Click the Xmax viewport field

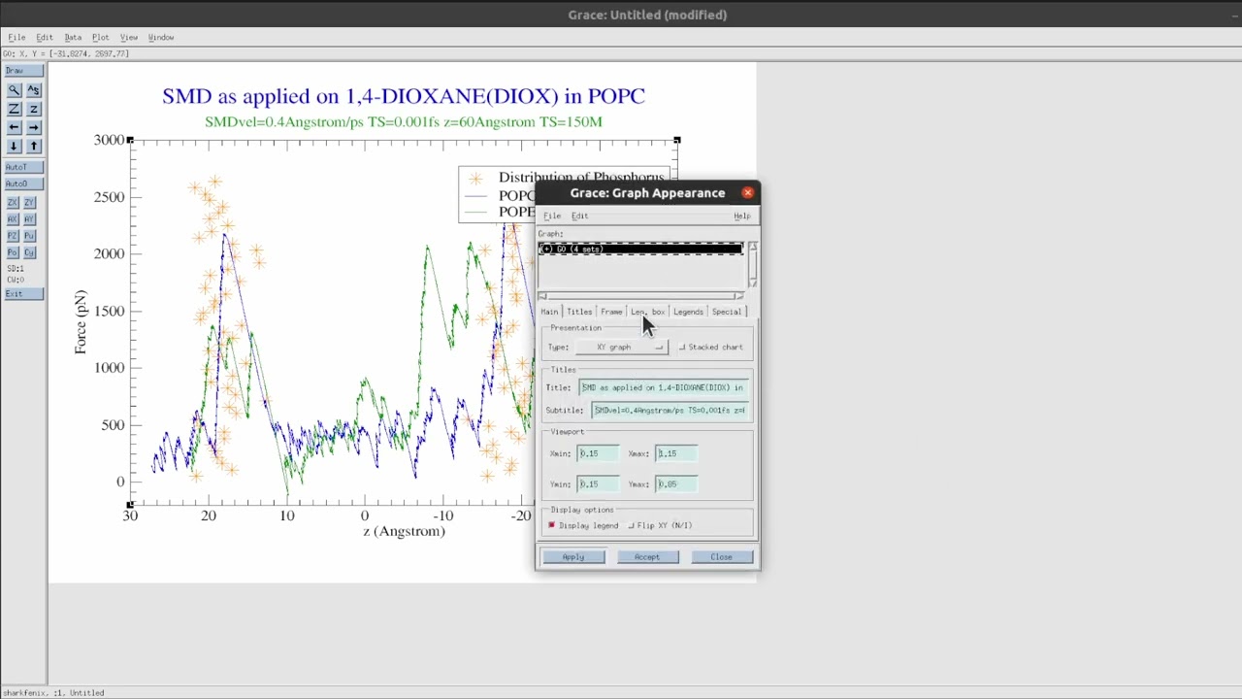click(676, 453)
